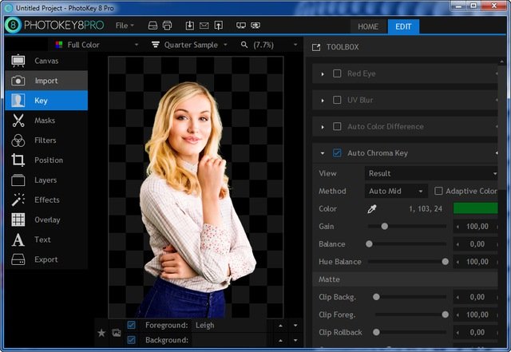Switch to the HOME tab
Viewport: 511px width, 352px height.
[x=368, y=26]
